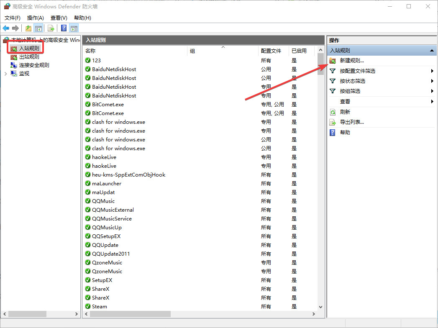
Task: Click the rules list horizontal scrollbar thumb
Action: click(x=130, y=314)
